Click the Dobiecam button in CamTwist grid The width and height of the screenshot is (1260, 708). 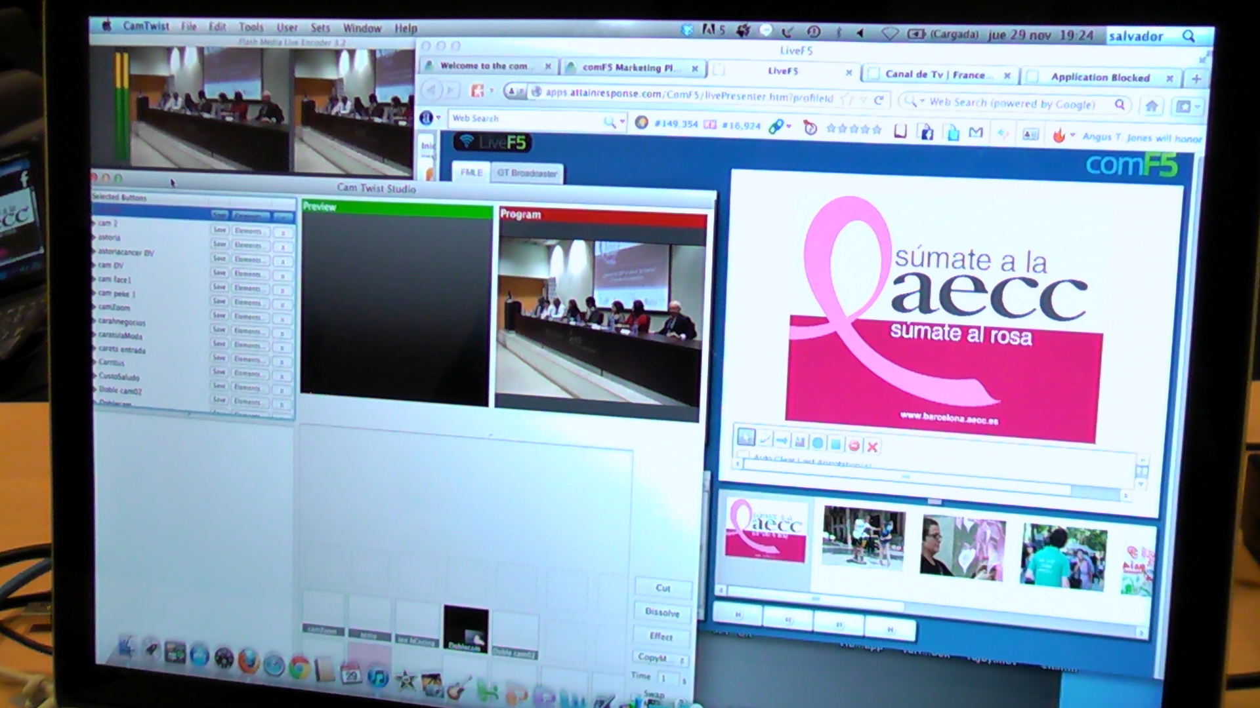[x=466, y=629]
